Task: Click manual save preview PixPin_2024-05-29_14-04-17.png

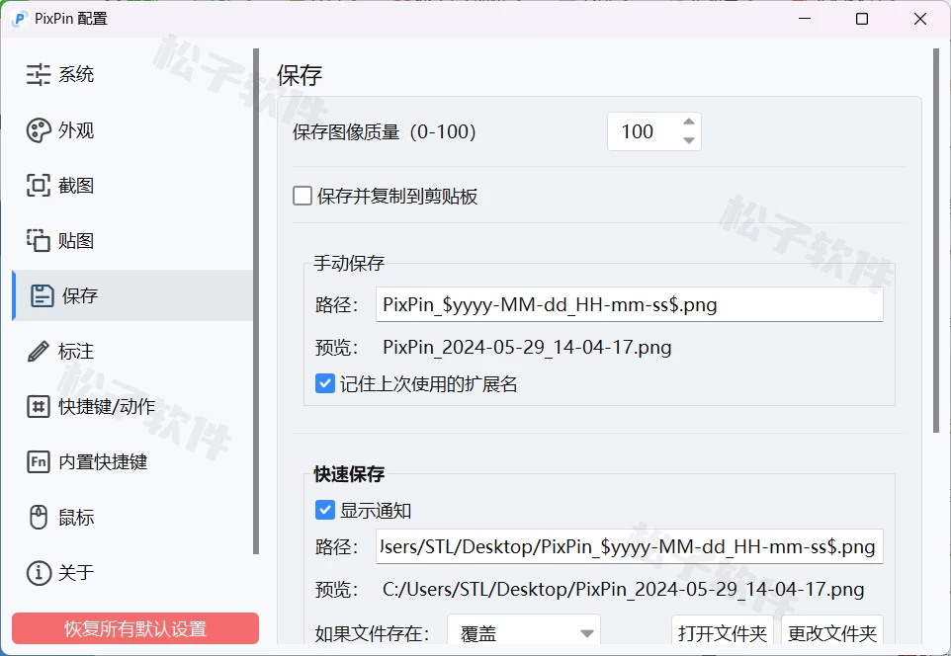Action: point(527,348)
